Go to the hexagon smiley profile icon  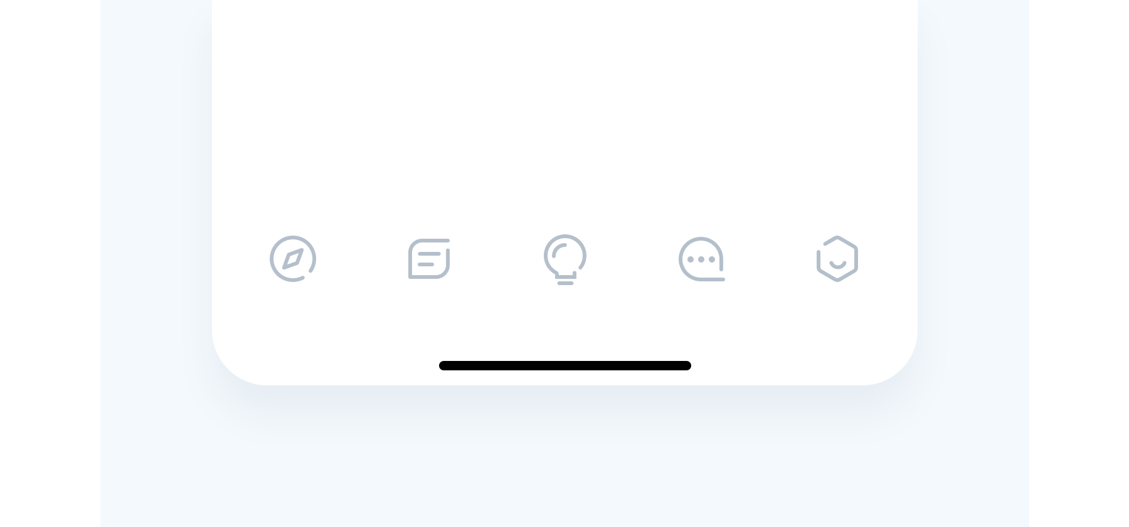837,259
